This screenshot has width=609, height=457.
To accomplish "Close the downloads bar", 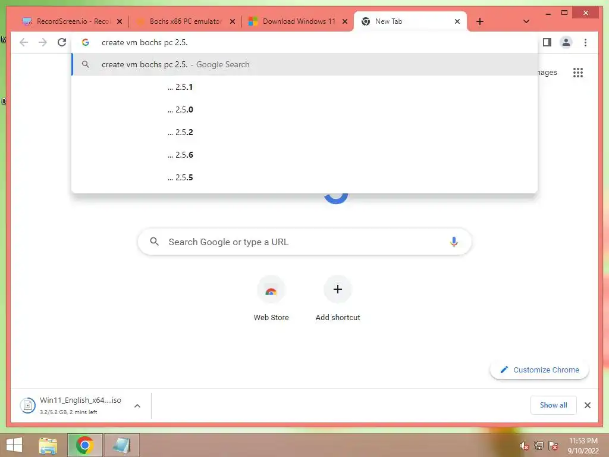I will (587, 405).
